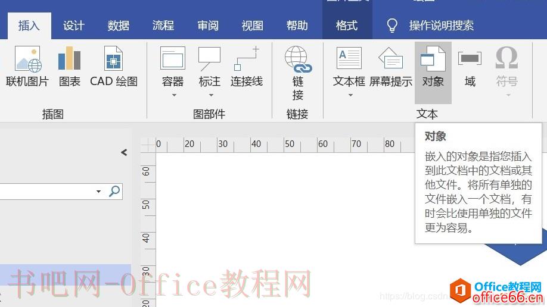The image size is (547, 307).
Task: Open the Review (审阅) tab
Action: coord(208,26)
